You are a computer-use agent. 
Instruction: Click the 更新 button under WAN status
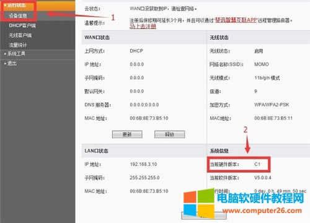[127, 134]
